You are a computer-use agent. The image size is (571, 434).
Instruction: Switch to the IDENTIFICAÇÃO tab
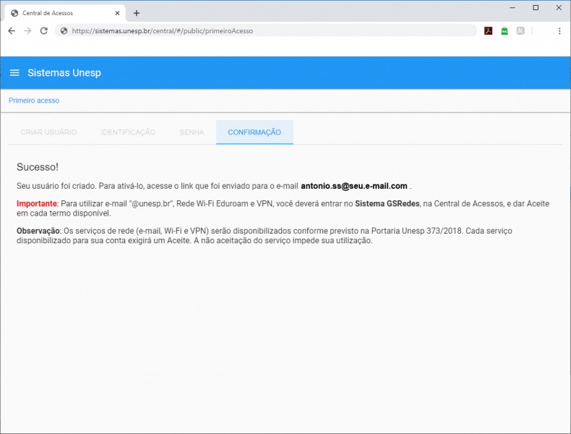coord(128,132)
